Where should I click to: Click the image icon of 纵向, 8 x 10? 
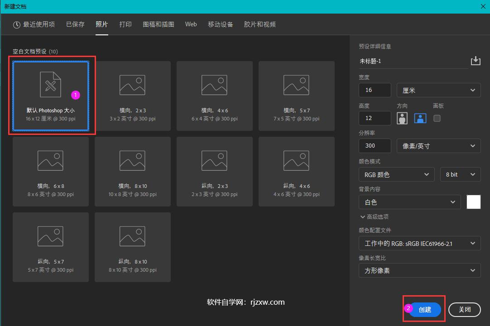[x=133, y=236]
